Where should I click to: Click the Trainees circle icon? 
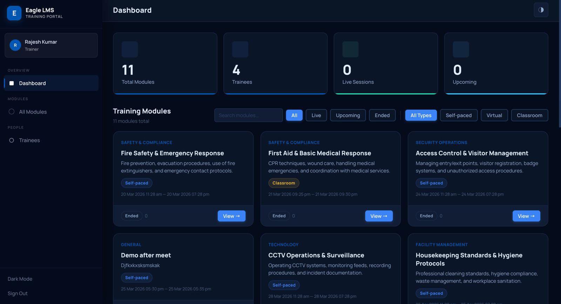[x=12, y=140]
